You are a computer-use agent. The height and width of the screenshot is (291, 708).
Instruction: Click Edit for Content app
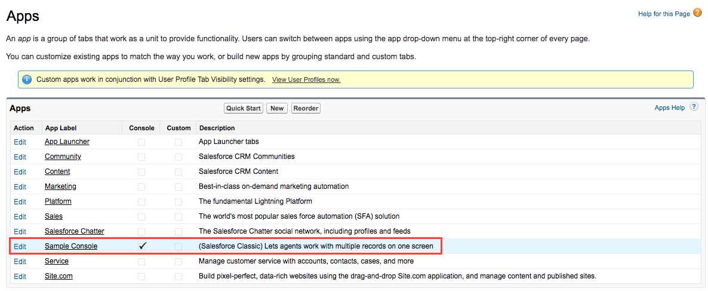[20, 171]
